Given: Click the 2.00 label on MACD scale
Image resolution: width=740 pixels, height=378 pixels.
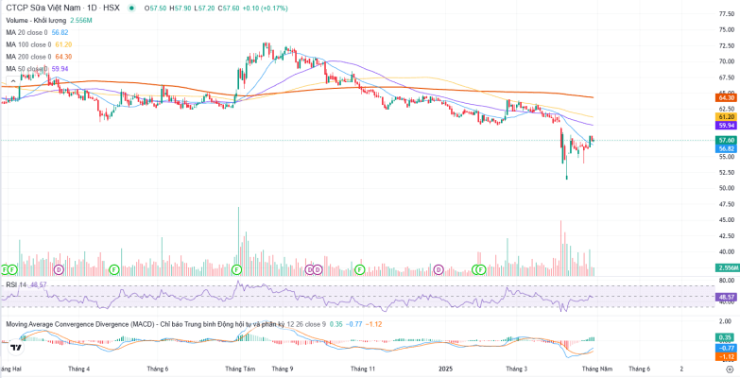Looking at the screenshot, I should [x=726, y=321].
